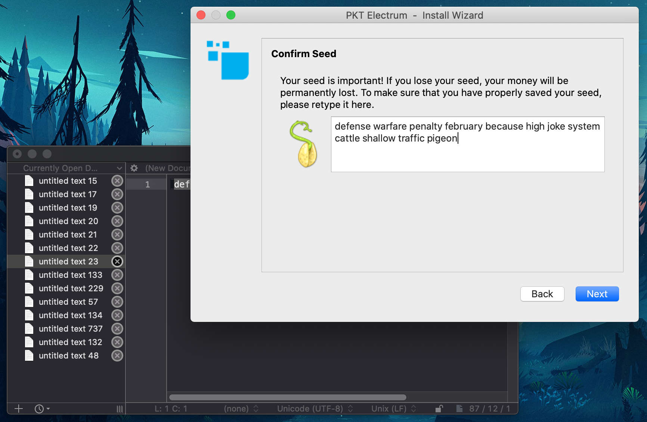Screen dimensions: 647x422
Task: Close untitled text 23 with its X toggle
Action: tap(117, 261)
